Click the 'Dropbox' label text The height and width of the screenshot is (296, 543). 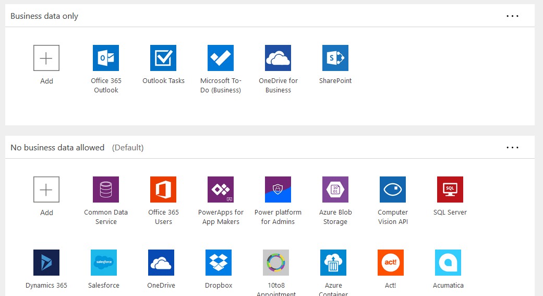(219, 285)
